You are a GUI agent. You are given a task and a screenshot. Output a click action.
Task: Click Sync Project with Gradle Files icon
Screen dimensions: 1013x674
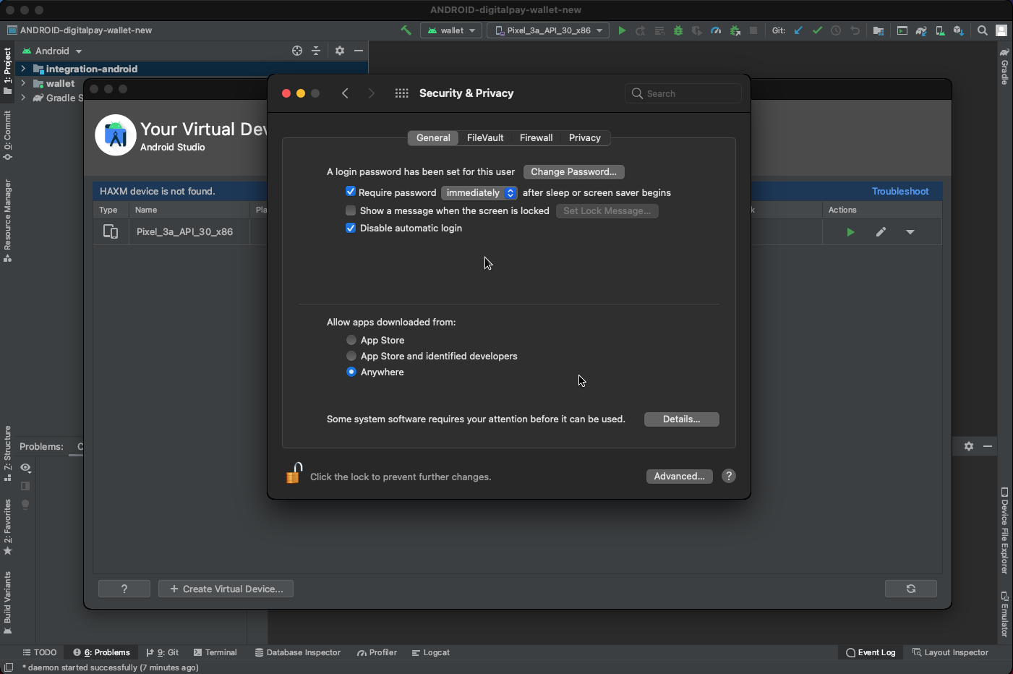click(921, 30)
